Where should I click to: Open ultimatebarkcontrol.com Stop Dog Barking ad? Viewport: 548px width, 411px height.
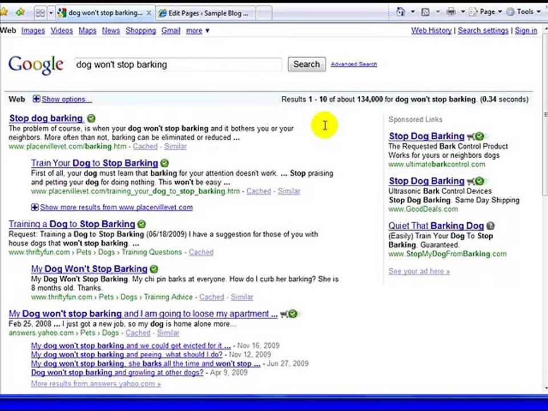[426, 136]
